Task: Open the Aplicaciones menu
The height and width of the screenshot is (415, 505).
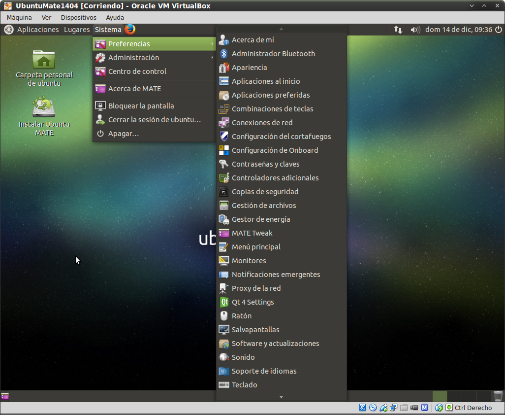Action: coord(38,30)
